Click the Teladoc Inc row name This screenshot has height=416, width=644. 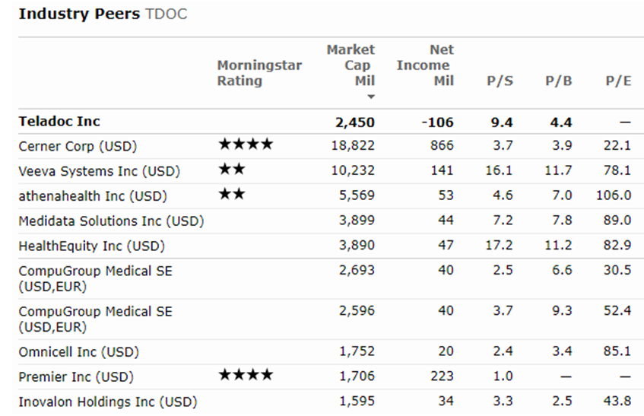tap(59, 121)
